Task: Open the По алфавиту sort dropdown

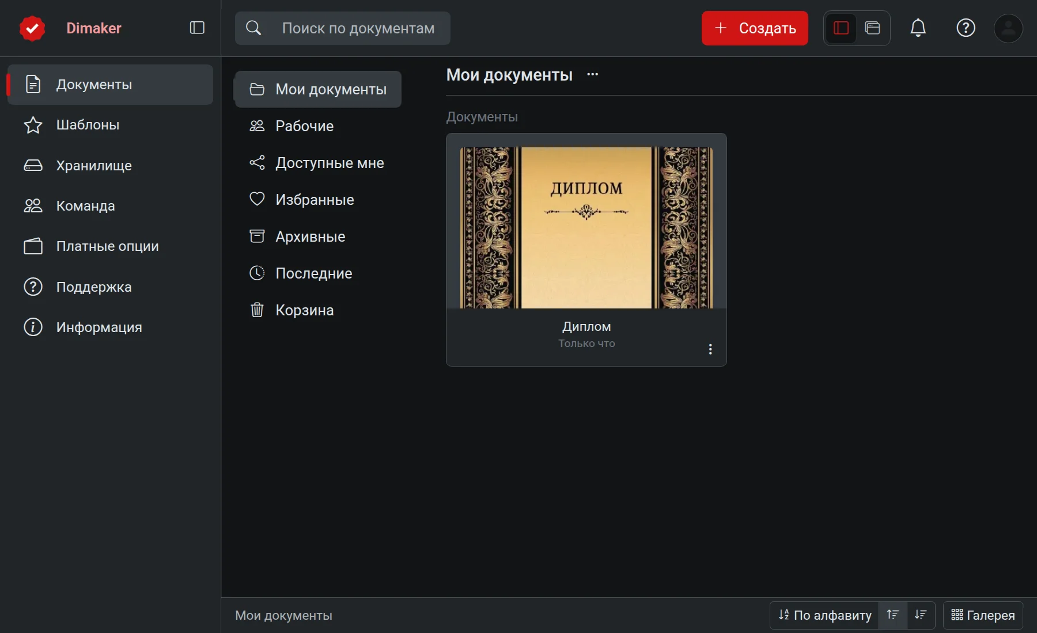Action: [x=824, y=615]
